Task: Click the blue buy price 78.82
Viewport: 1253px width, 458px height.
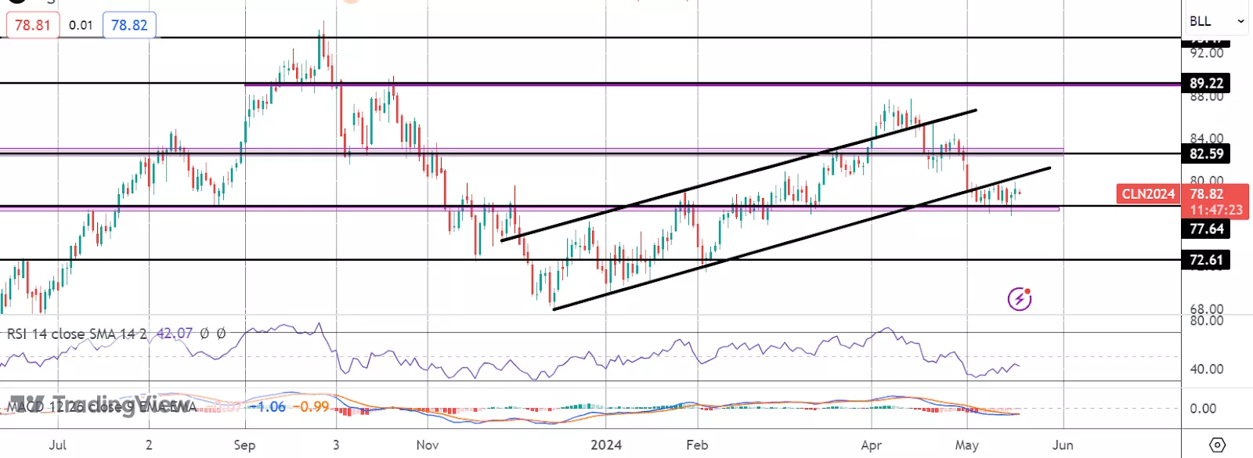Action: 129,25
